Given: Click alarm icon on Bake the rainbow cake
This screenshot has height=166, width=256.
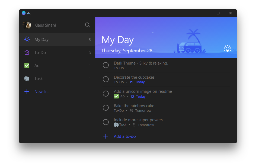Looking at the screenshot, I should [132, 111].
